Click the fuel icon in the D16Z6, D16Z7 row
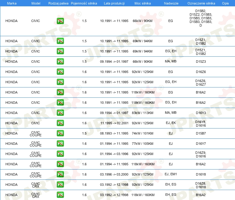The width and height of the screenshot is (235, 200). pyautogui.click(x=60, y=82)
